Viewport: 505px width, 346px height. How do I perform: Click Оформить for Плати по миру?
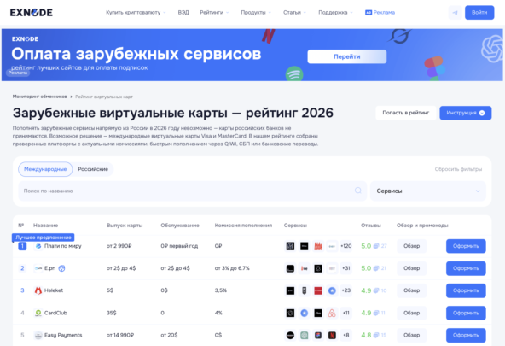466,246
